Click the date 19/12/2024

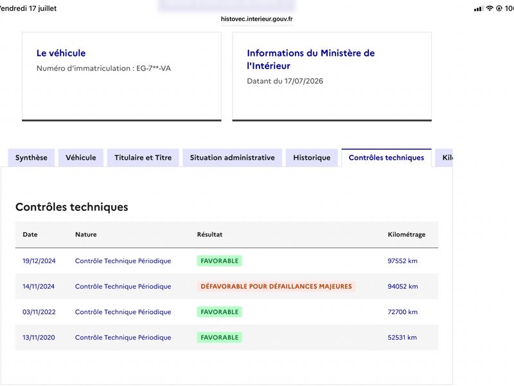point(39,261)
